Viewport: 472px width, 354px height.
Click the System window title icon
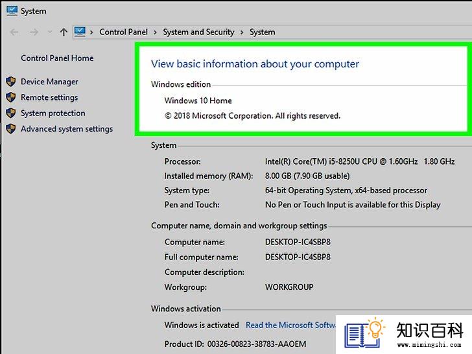tap(12, 11)
